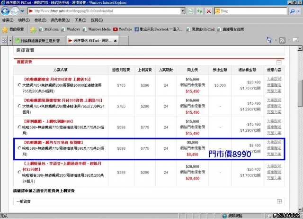This screenshot has width=303, height=219.
Task: Open the Feeds dropdown arrow
Action: [x=289, y=40]
